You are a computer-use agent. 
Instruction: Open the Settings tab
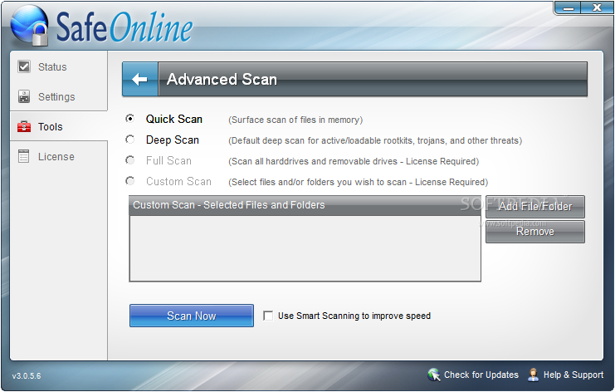coord(59,96)
